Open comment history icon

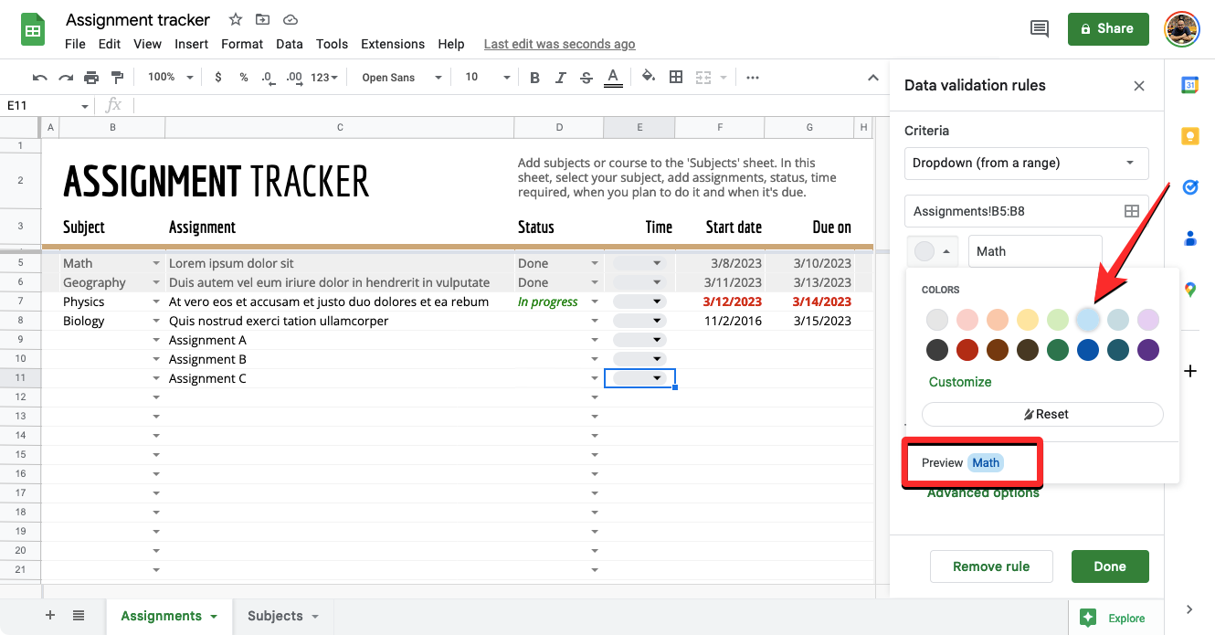(1039, 29)
